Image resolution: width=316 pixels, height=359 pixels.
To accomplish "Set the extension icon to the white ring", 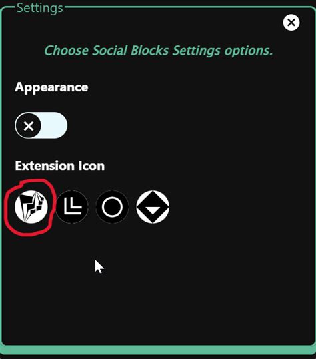I will pos(112,207).
